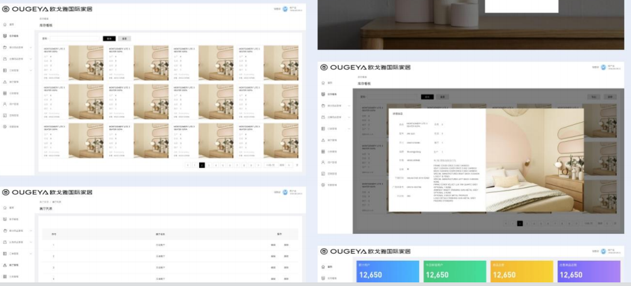
Task: Click search text field in 库存看板 window
Action: coord(74,38)
